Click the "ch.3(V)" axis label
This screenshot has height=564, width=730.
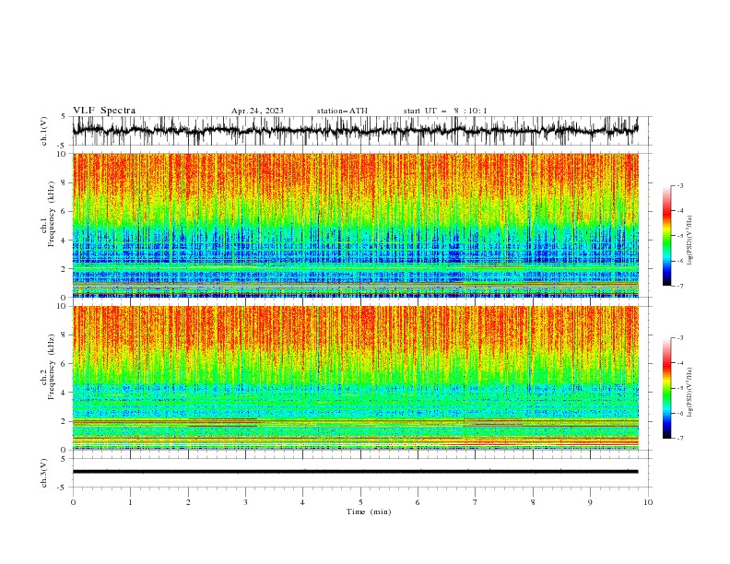[44, 473]
